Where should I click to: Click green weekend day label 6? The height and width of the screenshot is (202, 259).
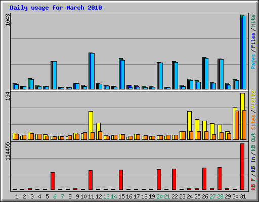click(55, 196)
